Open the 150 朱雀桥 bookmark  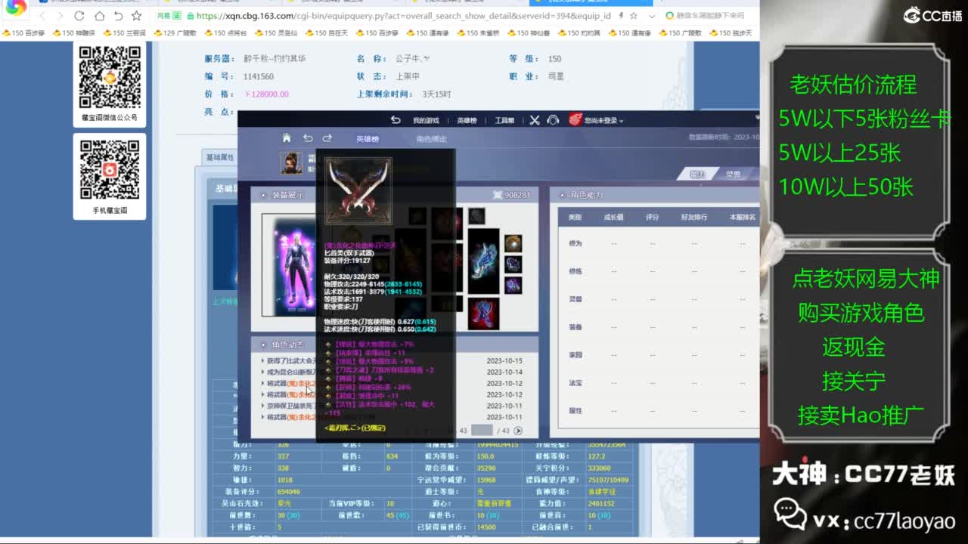[479, 33]
